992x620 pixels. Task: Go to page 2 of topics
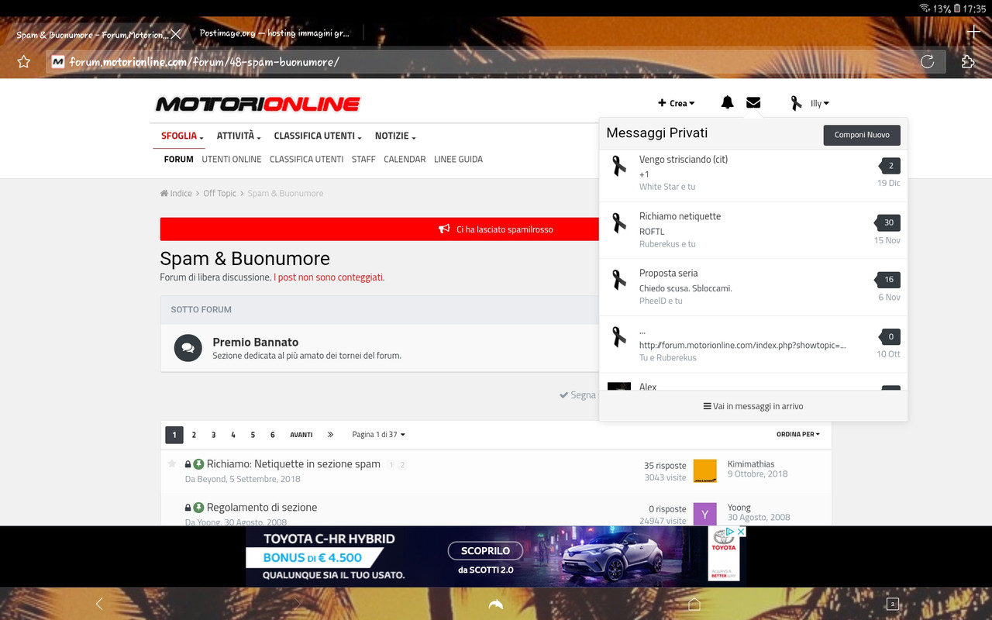[194, 435]
